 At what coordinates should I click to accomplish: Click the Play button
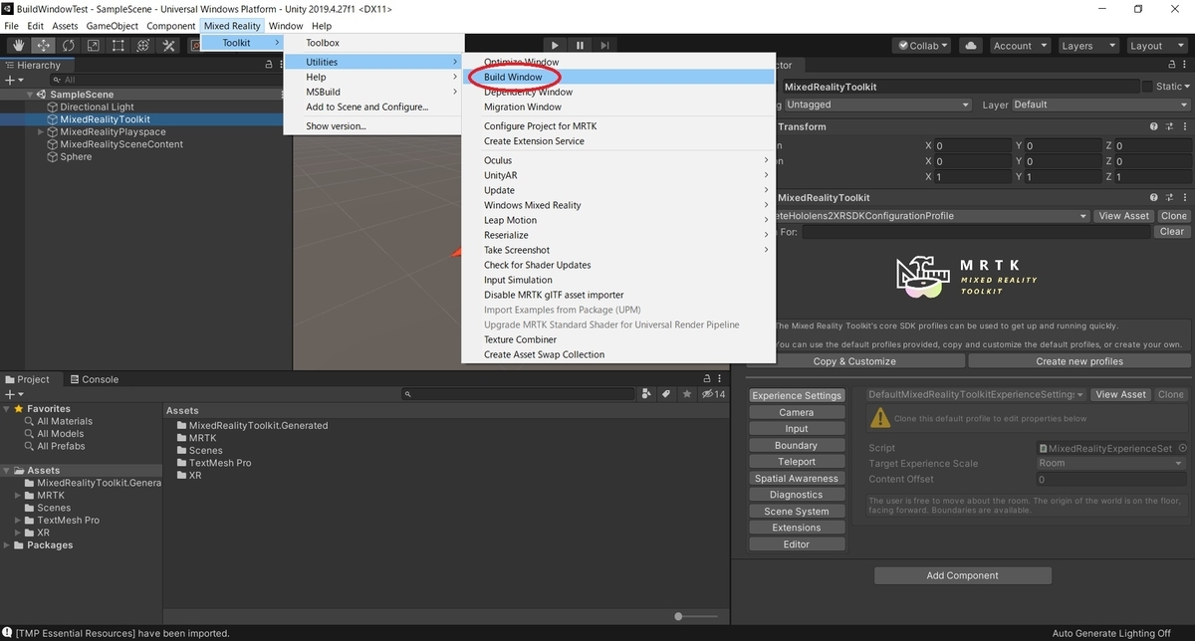555,46
